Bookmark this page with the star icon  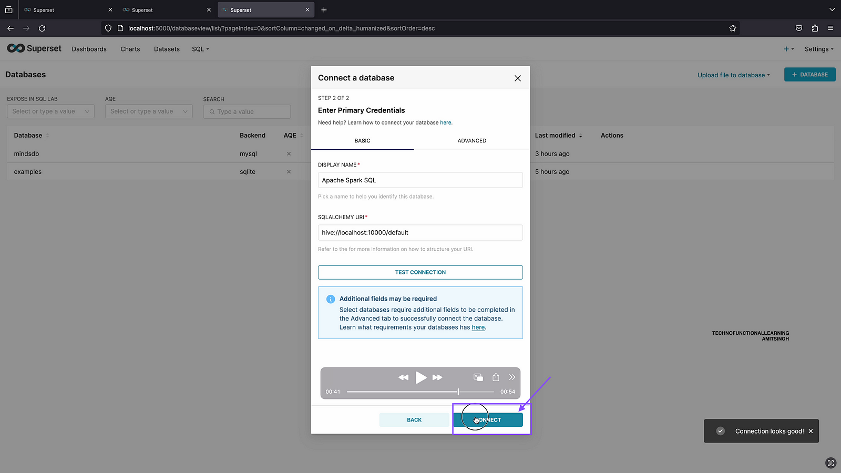click(733, 28)
